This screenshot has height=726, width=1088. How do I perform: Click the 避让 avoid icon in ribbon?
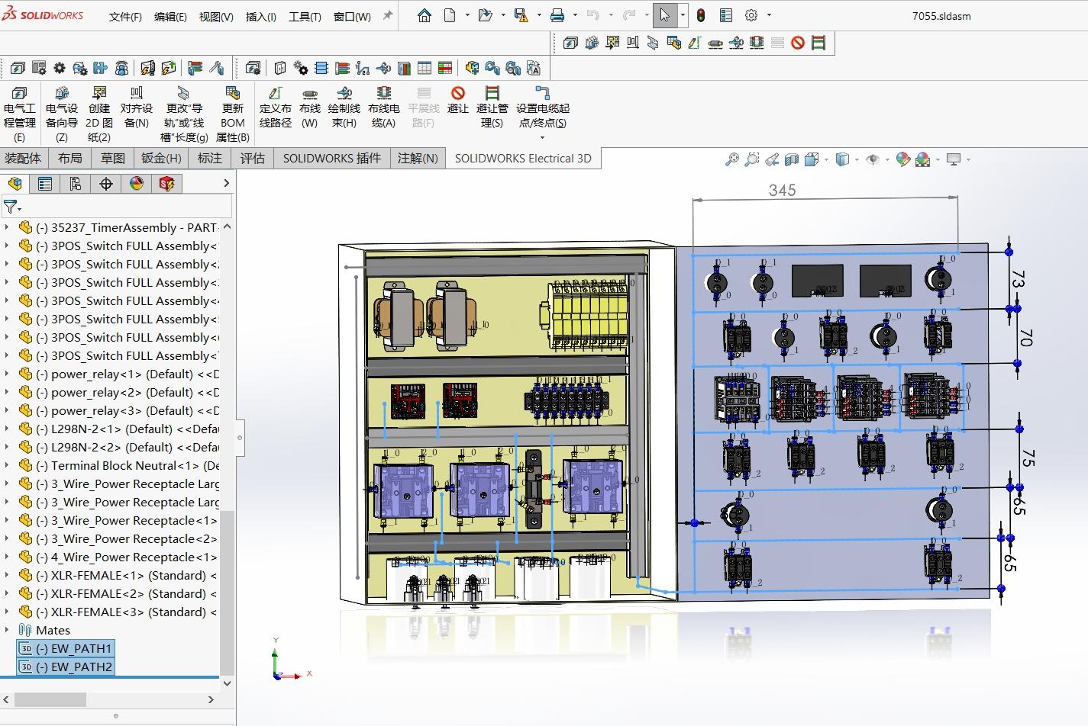tap(457, 99)
